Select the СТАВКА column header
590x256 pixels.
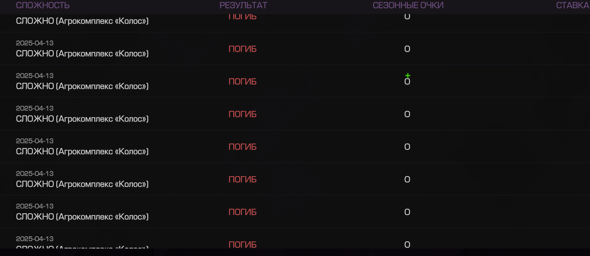pyautogui.click(x=573, y=5)
